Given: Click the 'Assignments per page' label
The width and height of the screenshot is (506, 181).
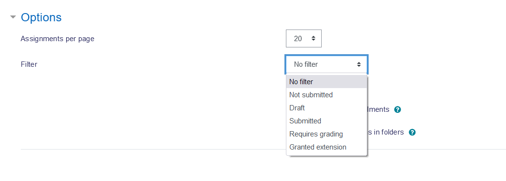Looking at the screenshot, I should point(58,39).
